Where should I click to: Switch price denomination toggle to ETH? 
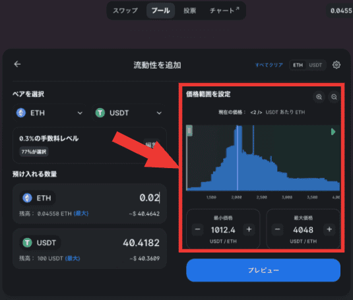click(298, 65)
